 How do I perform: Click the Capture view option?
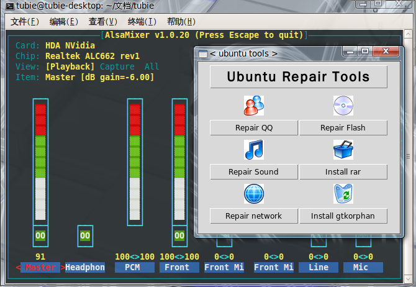117,66
